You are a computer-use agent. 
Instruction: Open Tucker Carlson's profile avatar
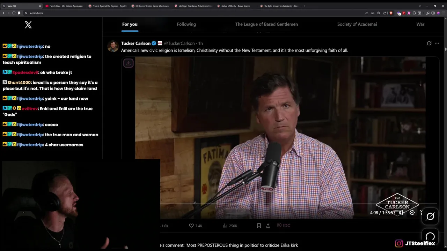113,46
